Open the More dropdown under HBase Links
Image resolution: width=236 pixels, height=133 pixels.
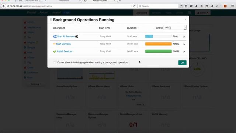[x=140, y=104]
